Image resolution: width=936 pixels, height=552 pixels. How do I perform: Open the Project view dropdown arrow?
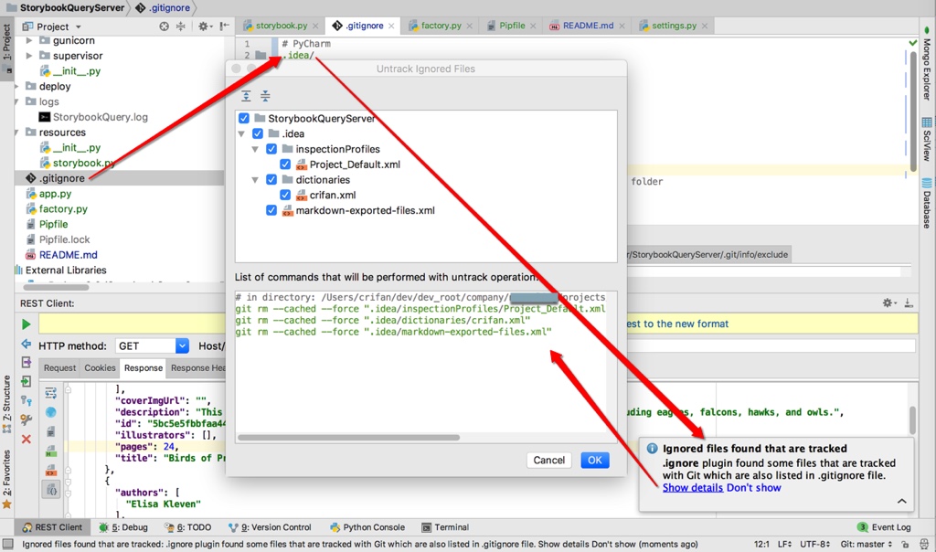click(79, 27)
